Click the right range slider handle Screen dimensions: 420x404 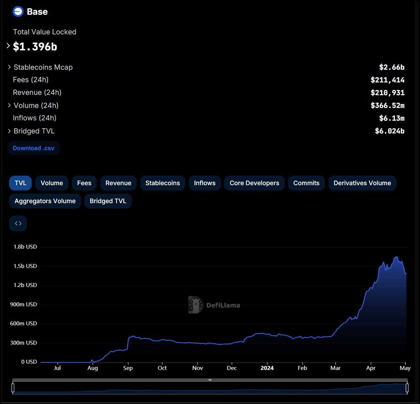pyautogui.click(x=407, y=388)
